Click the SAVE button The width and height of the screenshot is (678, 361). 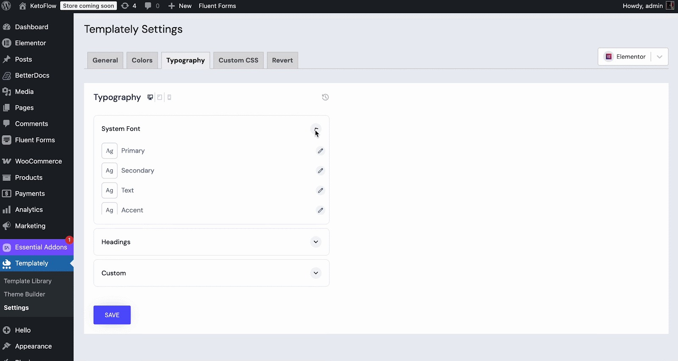[112, 315]
